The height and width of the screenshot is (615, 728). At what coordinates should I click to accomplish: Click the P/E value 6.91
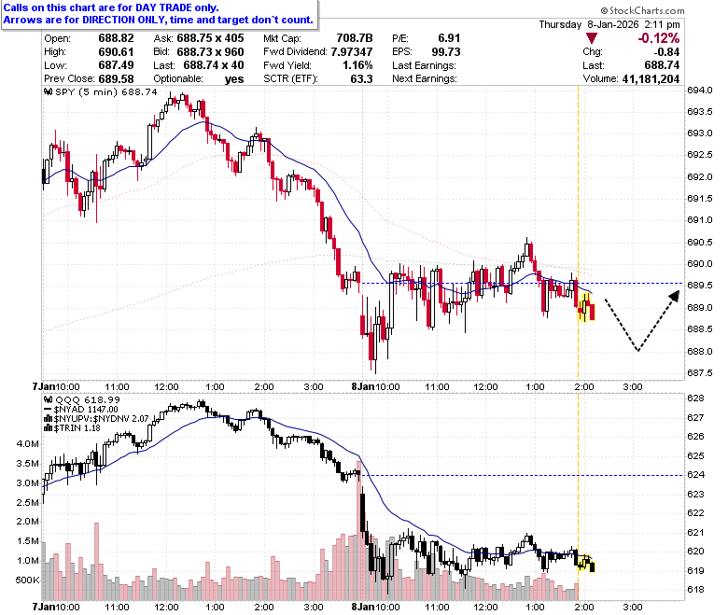[x=449, y=38]
